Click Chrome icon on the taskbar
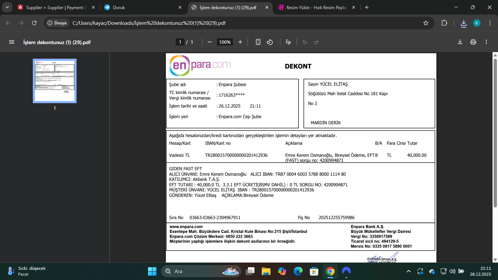This screenshot has width=498, height=280. click(330, 271)
